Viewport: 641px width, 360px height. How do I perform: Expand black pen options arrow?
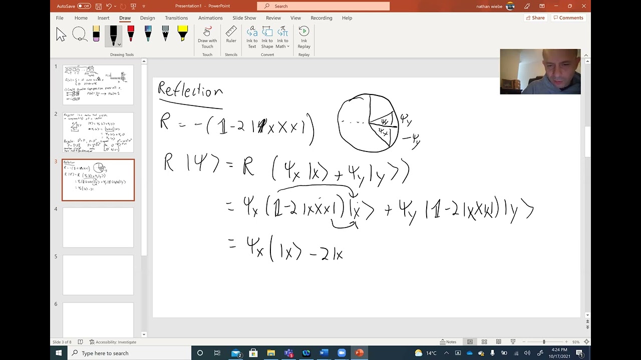point(119,44)
